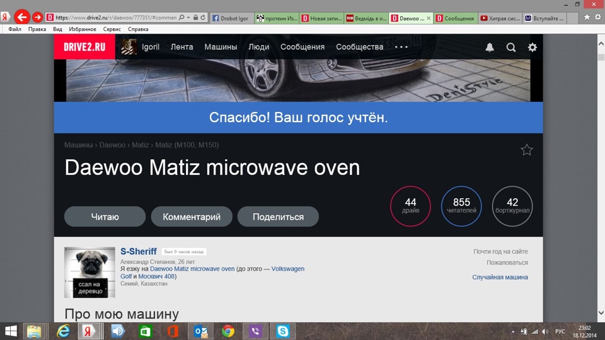Open Igoril profile avatar in navbar
Viewport: 605px width, 340px height.
(129, 47)
